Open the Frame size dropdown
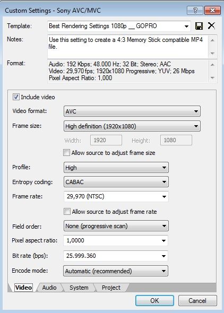Viewport: 224px width, 313px height. pyautogui.click(x=132, y=126)
